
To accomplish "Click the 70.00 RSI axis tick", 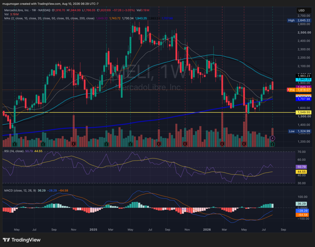I will click(x=301, y=152).
